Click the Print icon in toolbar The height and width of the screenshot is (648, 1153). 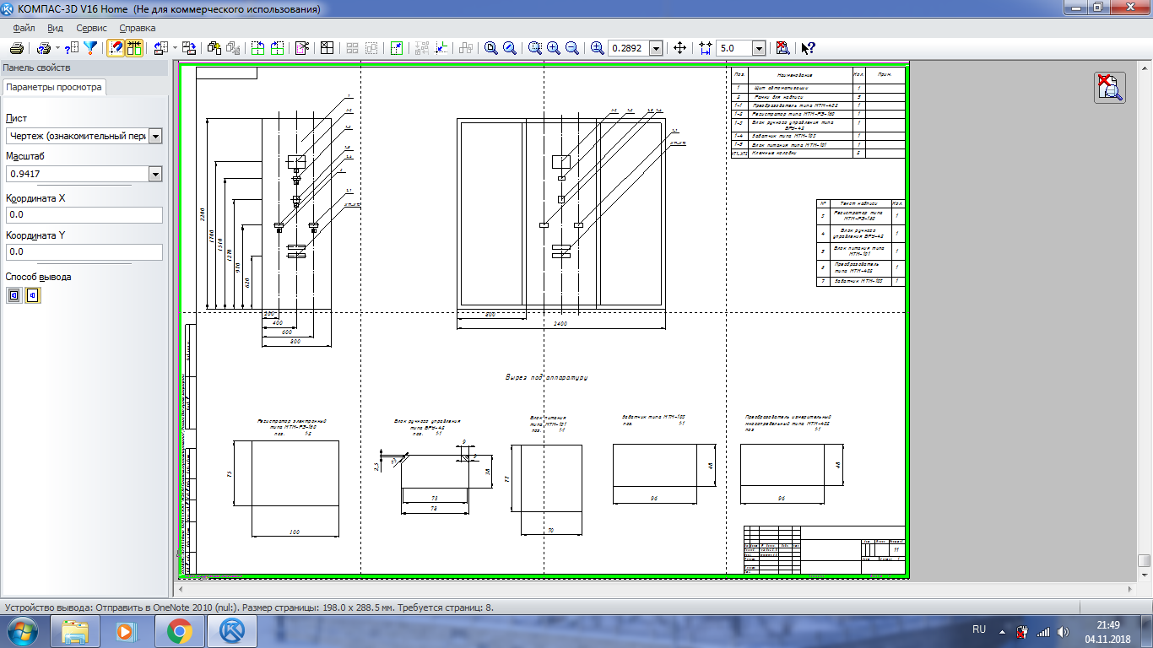tap(16, 48)
